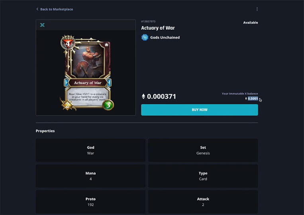304x215 pixels.
Task: Select the God War property tile
Action: 90,150
